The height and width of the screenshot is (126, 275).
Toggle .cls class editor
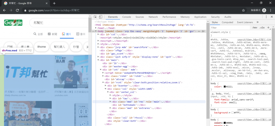tap(262, 28)
